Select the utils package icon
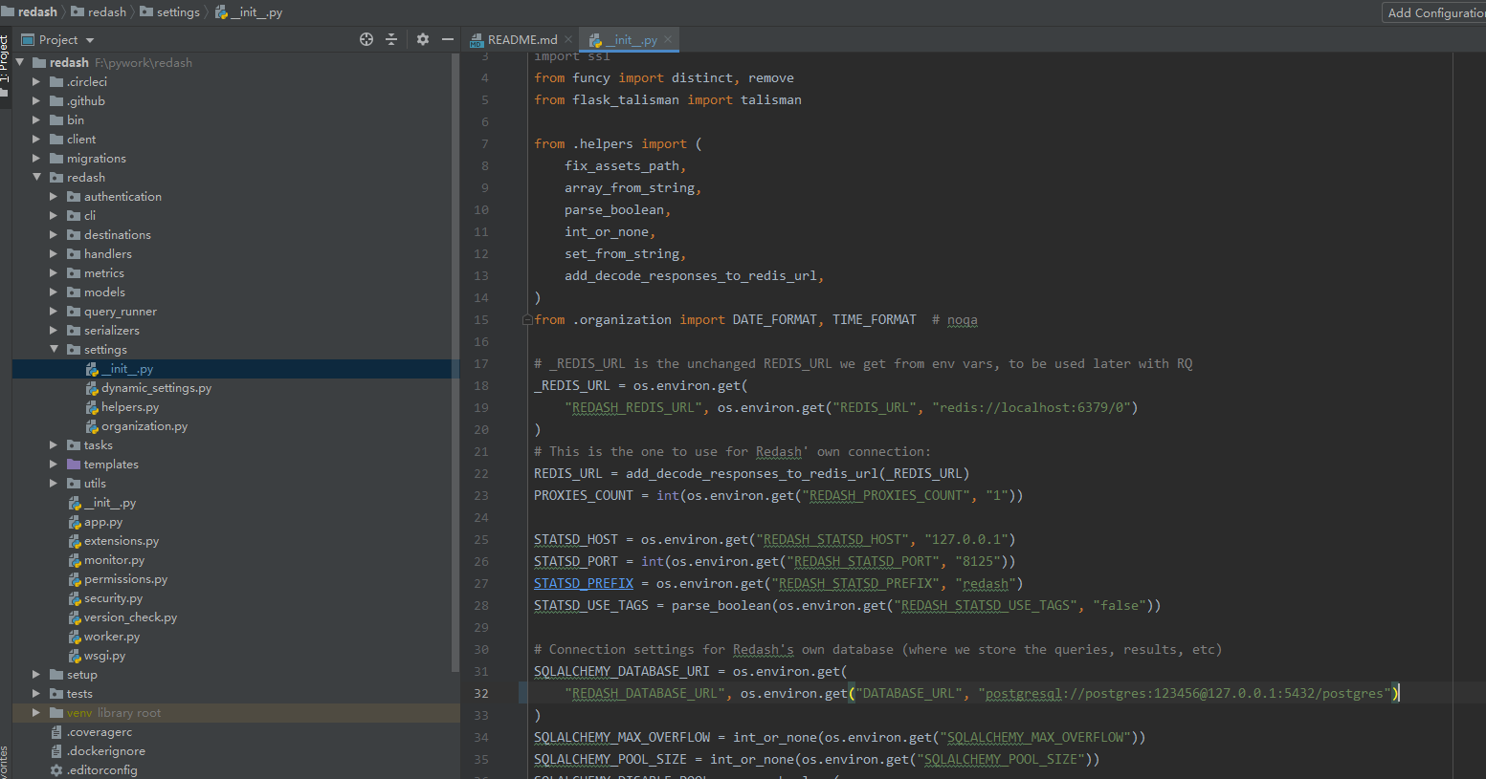 pyautogui.click(x=74, y=483)
